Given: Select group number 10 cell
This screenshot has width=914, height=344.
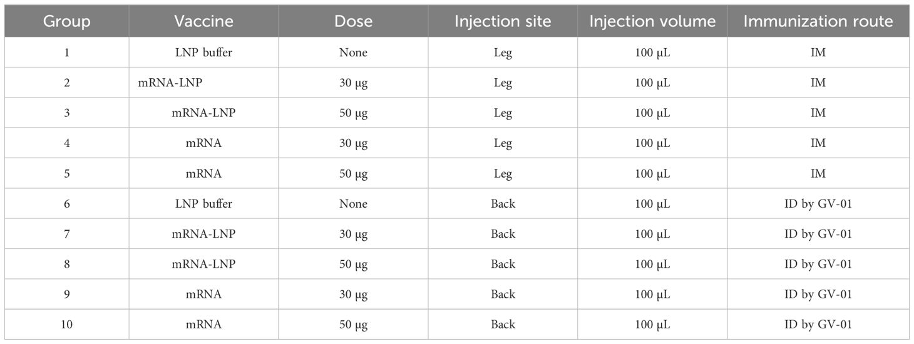Looking at the screenshot, I should pos(66,324).
